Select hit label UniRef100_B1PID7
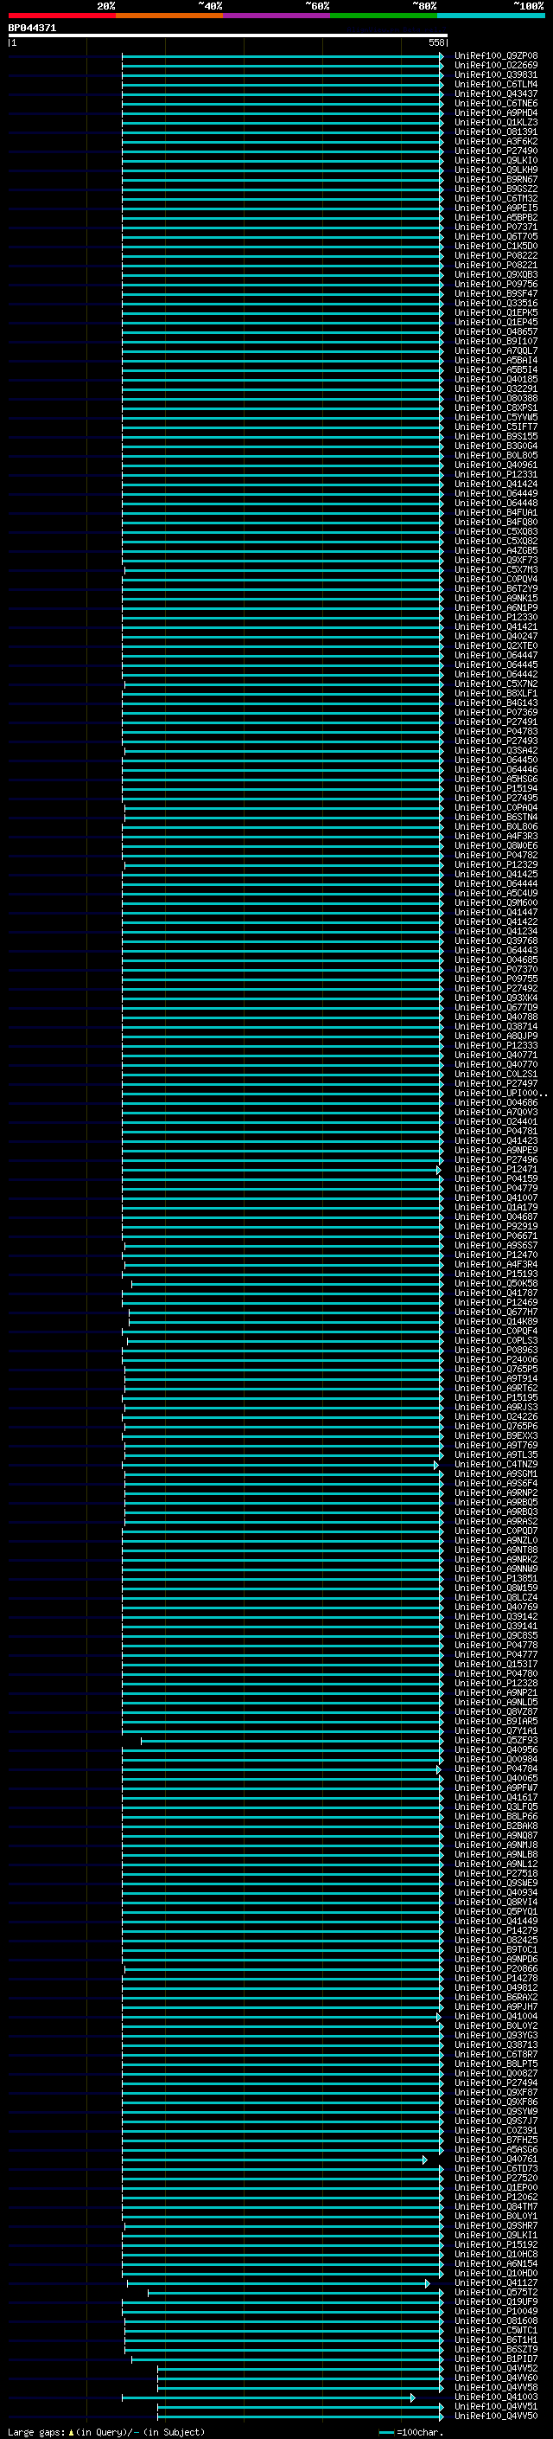The width and height of the screenshot is (553, 2439). point(495,2359)
